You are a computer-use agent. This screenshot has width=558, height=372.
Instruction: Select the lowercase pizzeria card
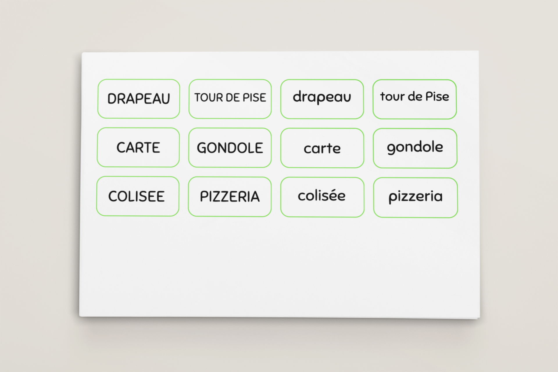pos(415,198)
